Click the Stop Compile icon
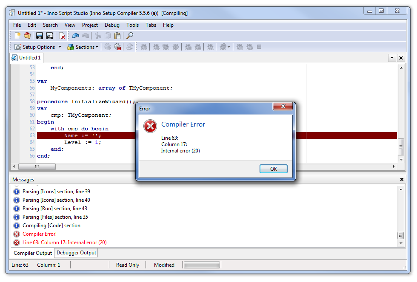Image resolution: width=417 pixels, height=282 pixels. coord(117,47)
